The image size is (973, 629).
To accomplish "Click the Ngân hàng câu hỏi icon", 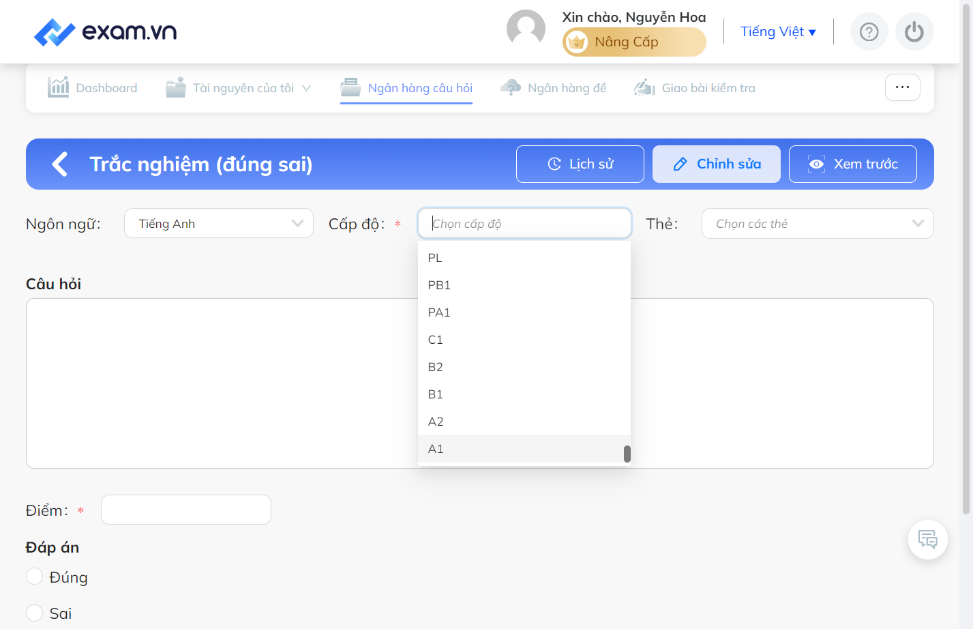I will click(350, 87).
